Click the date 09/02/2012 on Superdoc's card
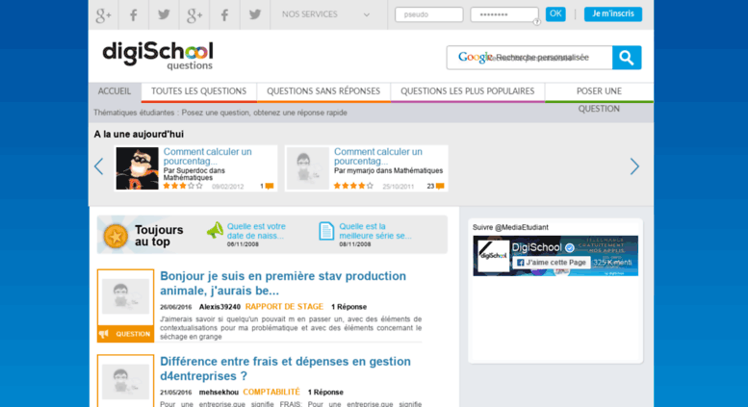This screenshot has width=748, height=407. pos(227,187)
